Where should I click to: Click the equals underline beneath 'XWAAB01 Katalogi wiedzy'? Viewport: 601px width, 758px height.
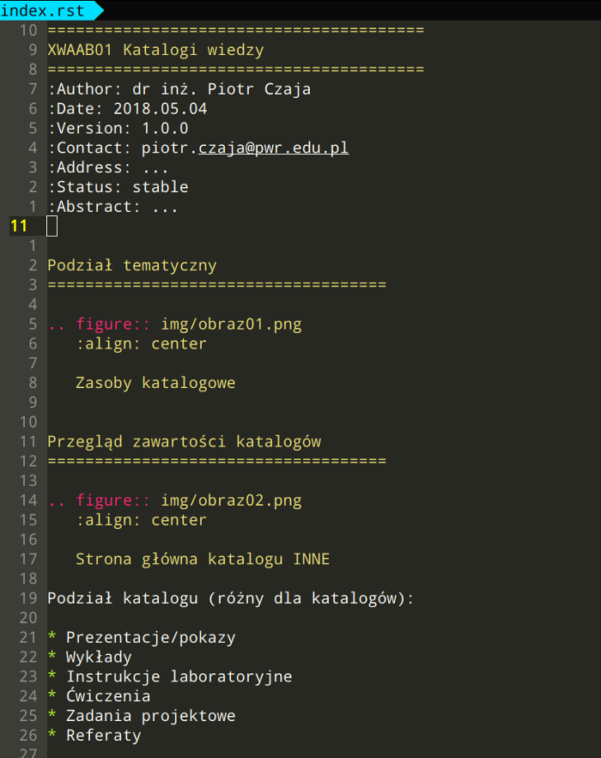(x=236, y=70)
